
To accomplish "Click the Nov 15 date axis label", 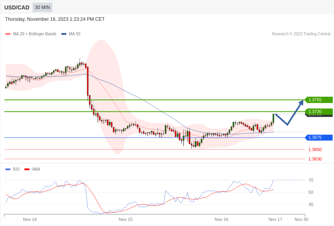I will pyautogui.click(x=126, y=219).
